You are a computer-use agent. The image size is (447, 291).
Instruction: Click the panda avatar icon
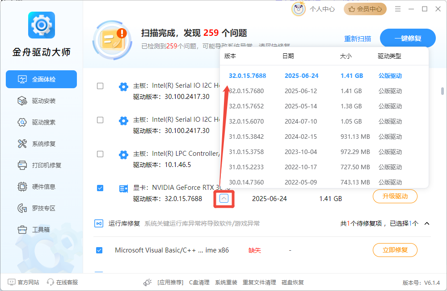299,9
